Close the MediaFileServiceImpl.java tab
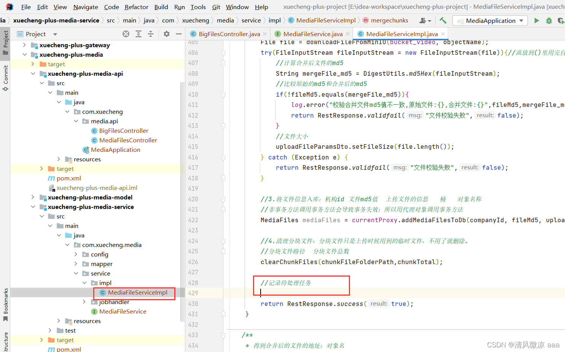This screenshot has height=352, width=565. click(x=443, y=34)
